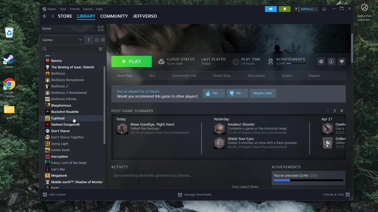Open the Guides link
Viewport: 378px width, 212px height.
click(x=287, y=76)
